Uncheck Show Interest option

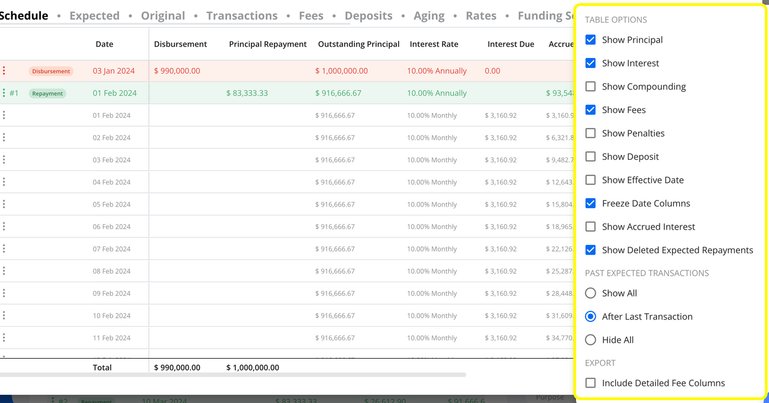point(590,63)
